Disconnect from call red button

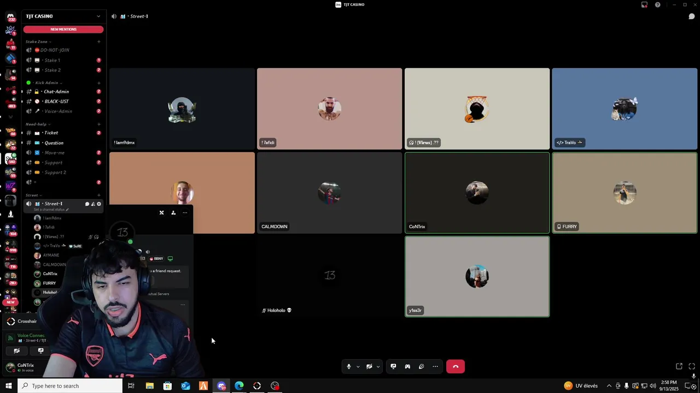pyautogui.click(x=456, y=367)
